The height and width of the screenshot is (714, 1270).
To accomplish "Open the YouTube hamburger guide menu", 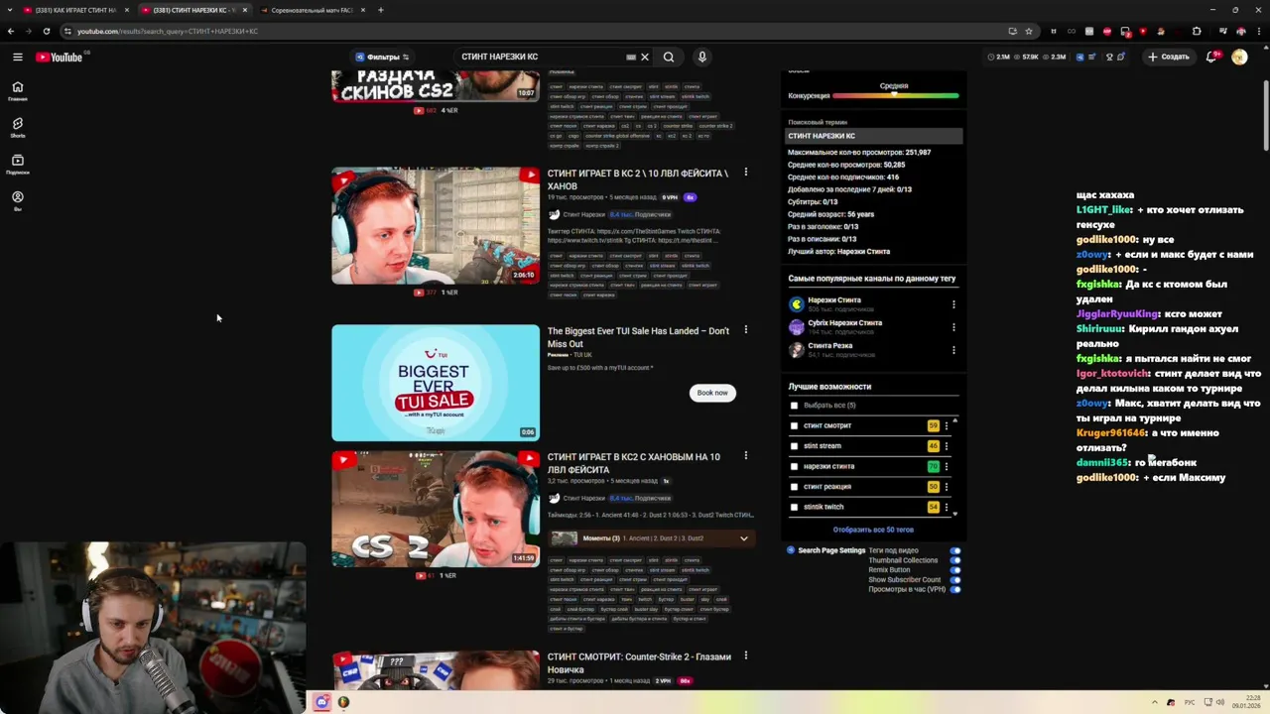I will (x=18, y=57).
